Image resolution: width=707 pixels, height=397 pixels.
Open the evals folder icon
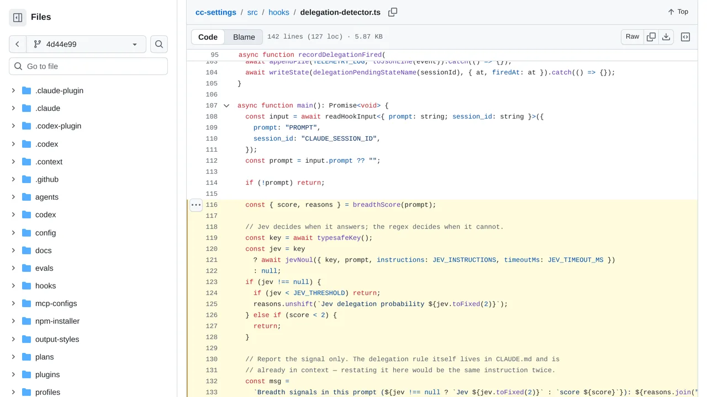[x=27, y=268]
